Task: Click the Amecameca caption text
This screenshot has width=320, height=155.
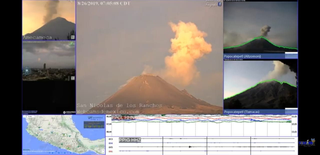Action: 37,38
